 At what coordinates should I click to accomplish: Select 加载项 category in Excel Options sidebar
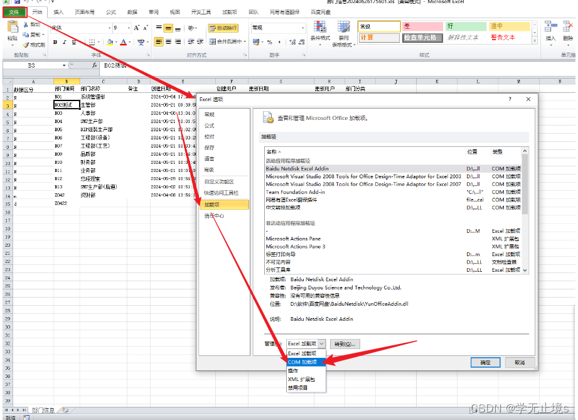(x=224, y=205)
